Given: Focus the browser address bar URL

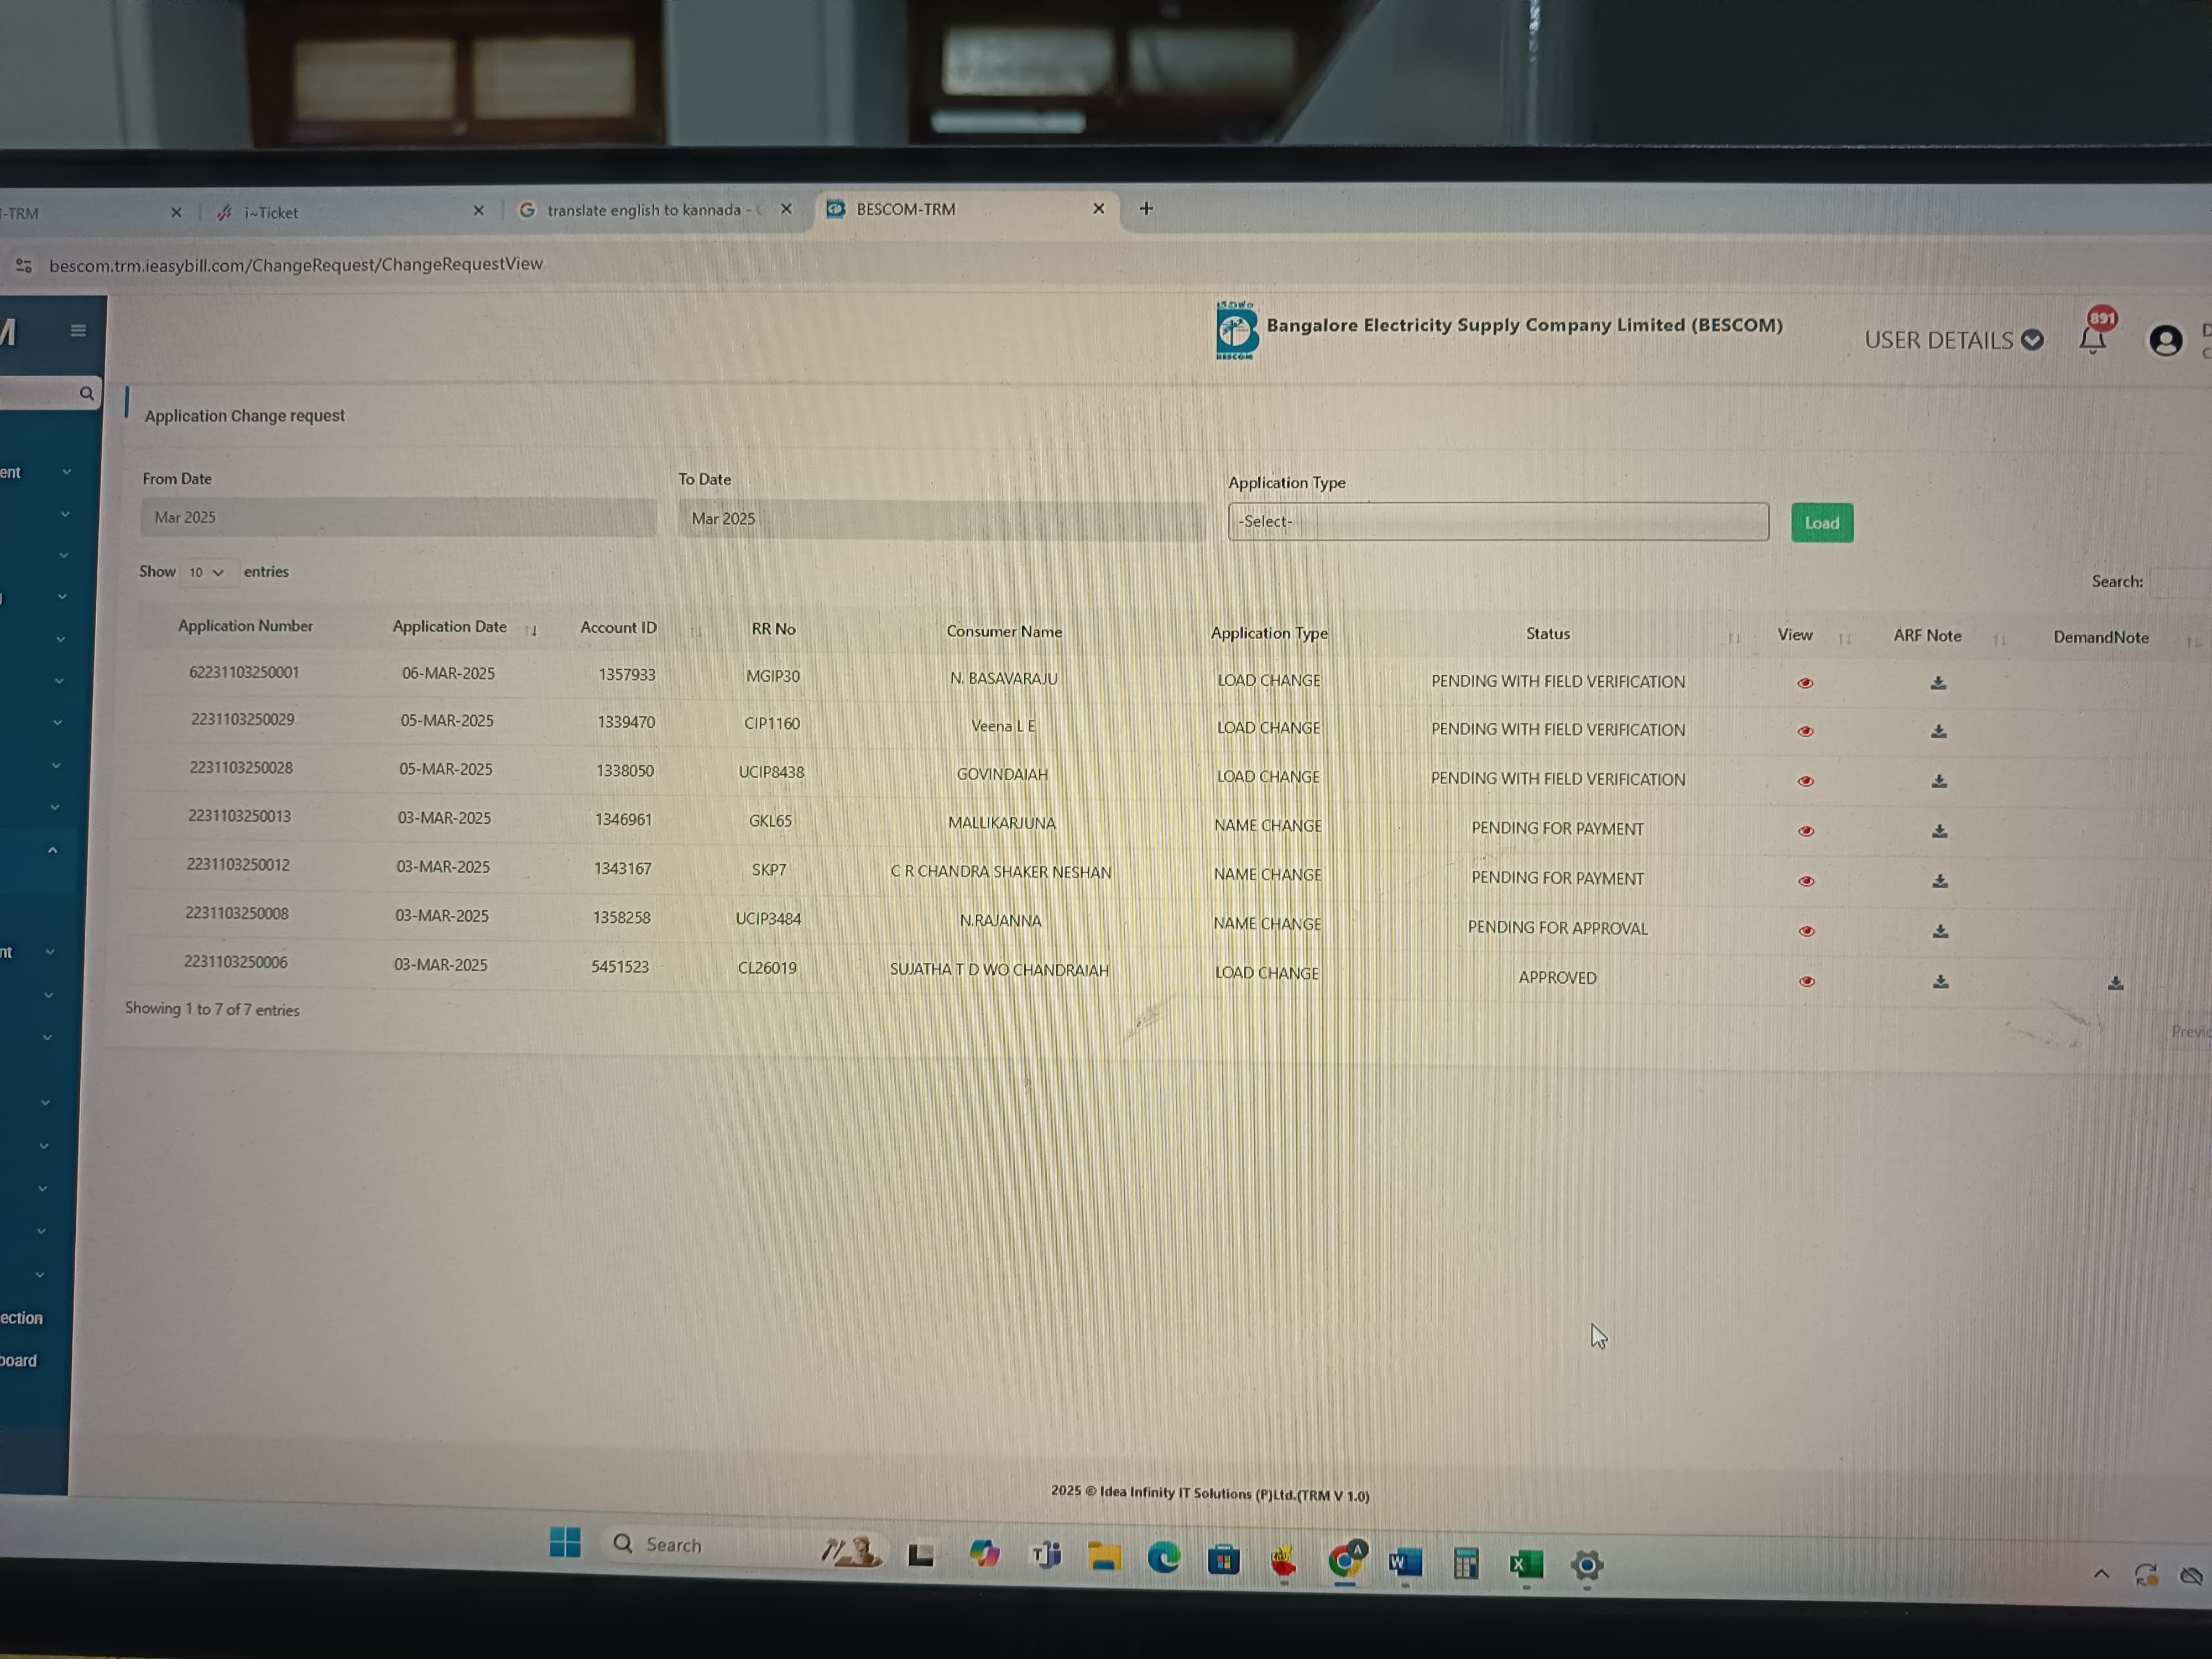Looking at the screenshot, I should tap(296, 264).
